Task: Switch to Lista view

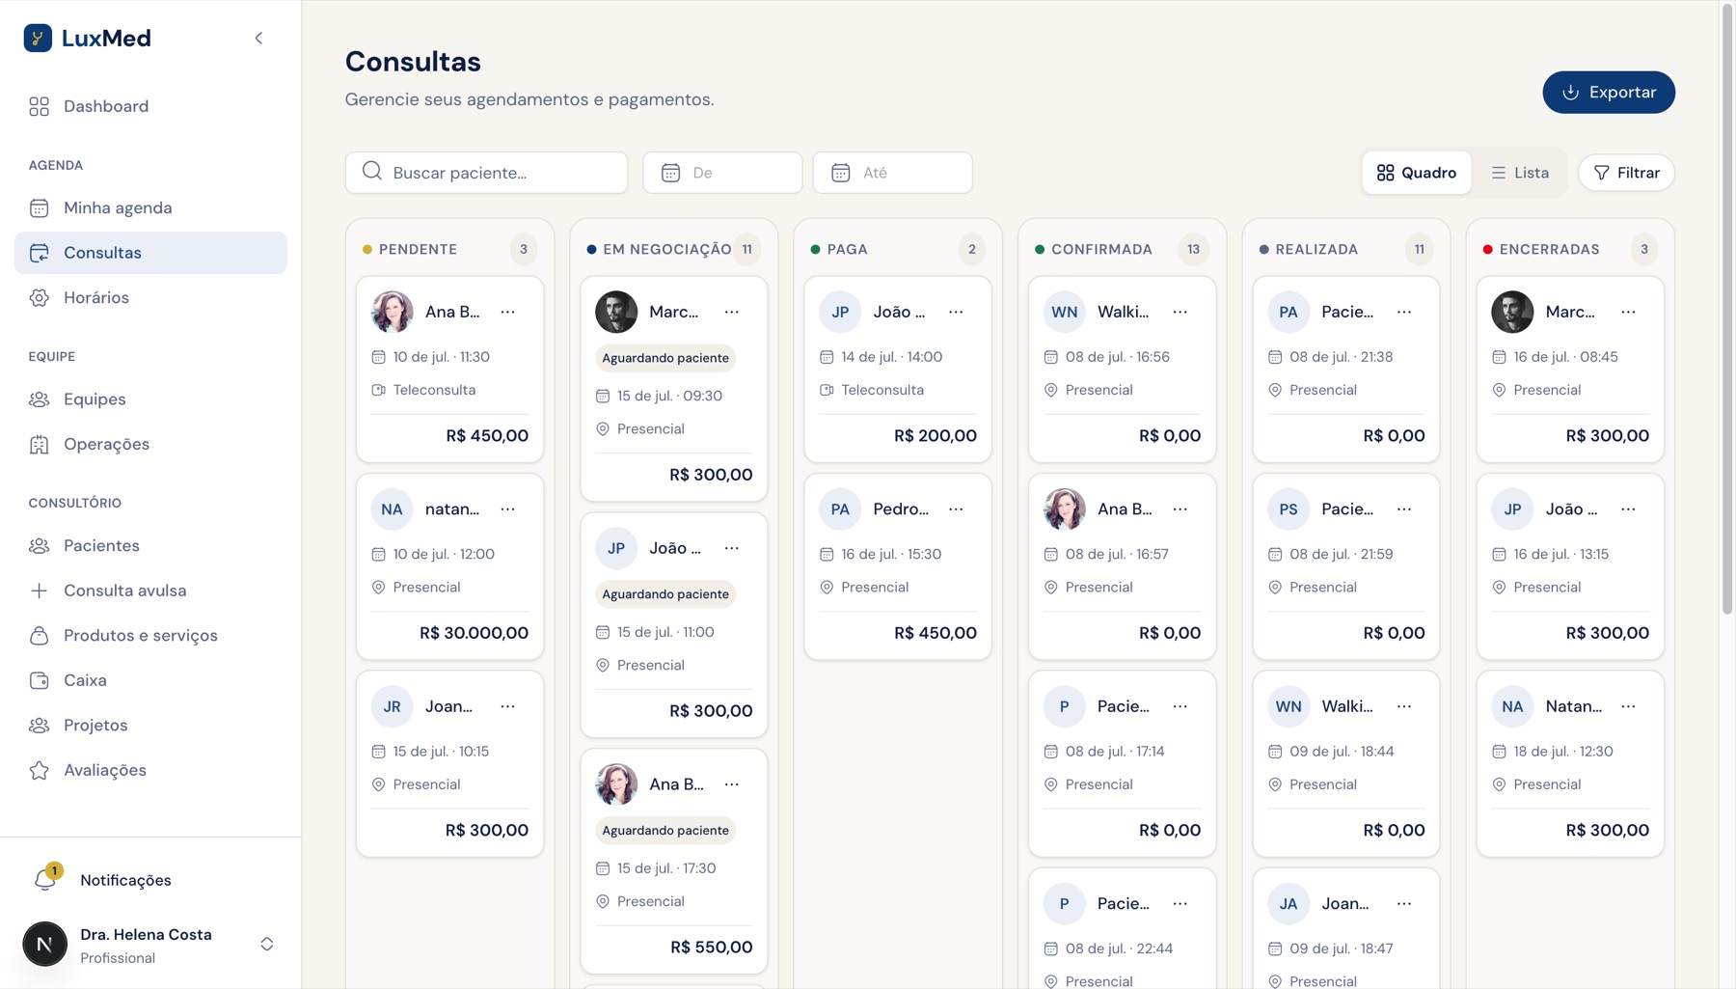Action: [x=1520, y=173]
